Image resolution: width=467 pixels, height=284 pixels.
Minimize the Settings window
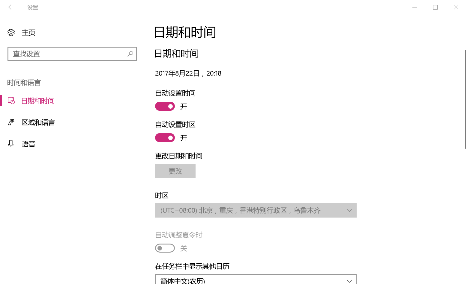pos(415,7)
